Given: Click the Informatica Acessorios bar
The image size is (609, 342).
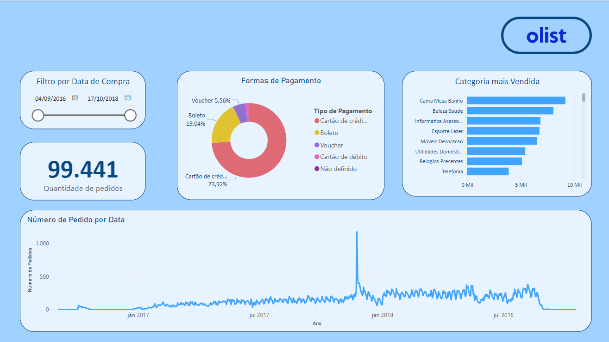Looking at the screenshot, I should (x=503, y=121).
